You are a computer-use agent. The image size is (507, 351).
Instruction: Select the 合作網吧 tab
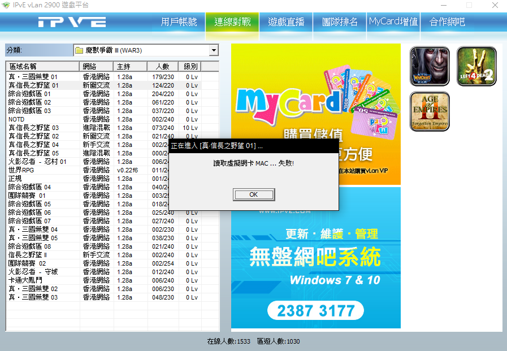pos(447,22)
